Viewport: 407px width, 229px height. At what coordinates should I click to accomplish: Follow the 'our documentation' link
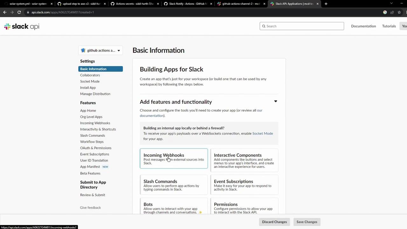[201, 113]
